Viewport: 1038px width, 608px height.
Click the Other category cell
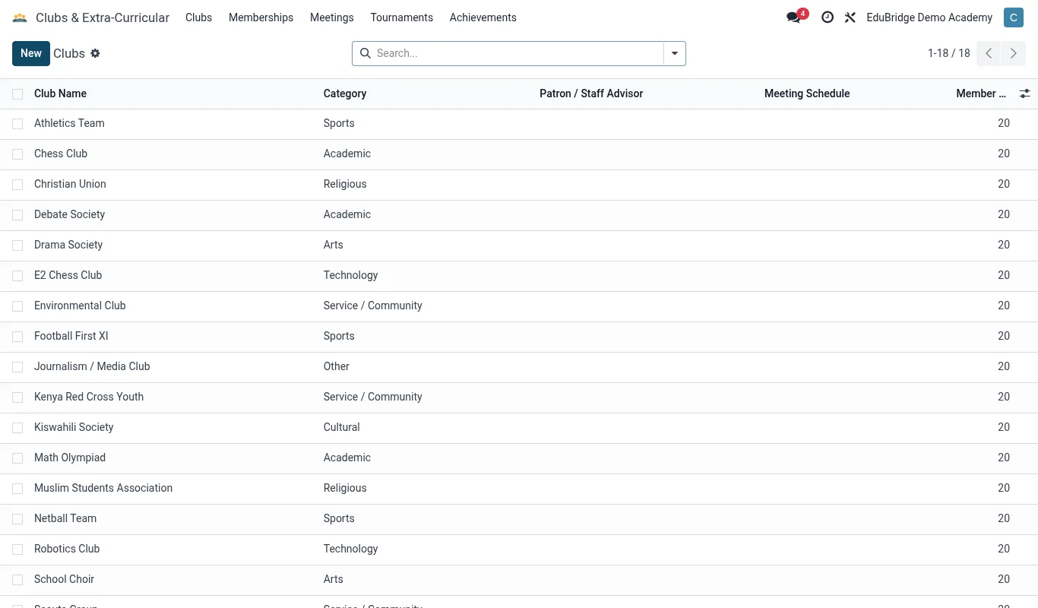tap(337, 366)
